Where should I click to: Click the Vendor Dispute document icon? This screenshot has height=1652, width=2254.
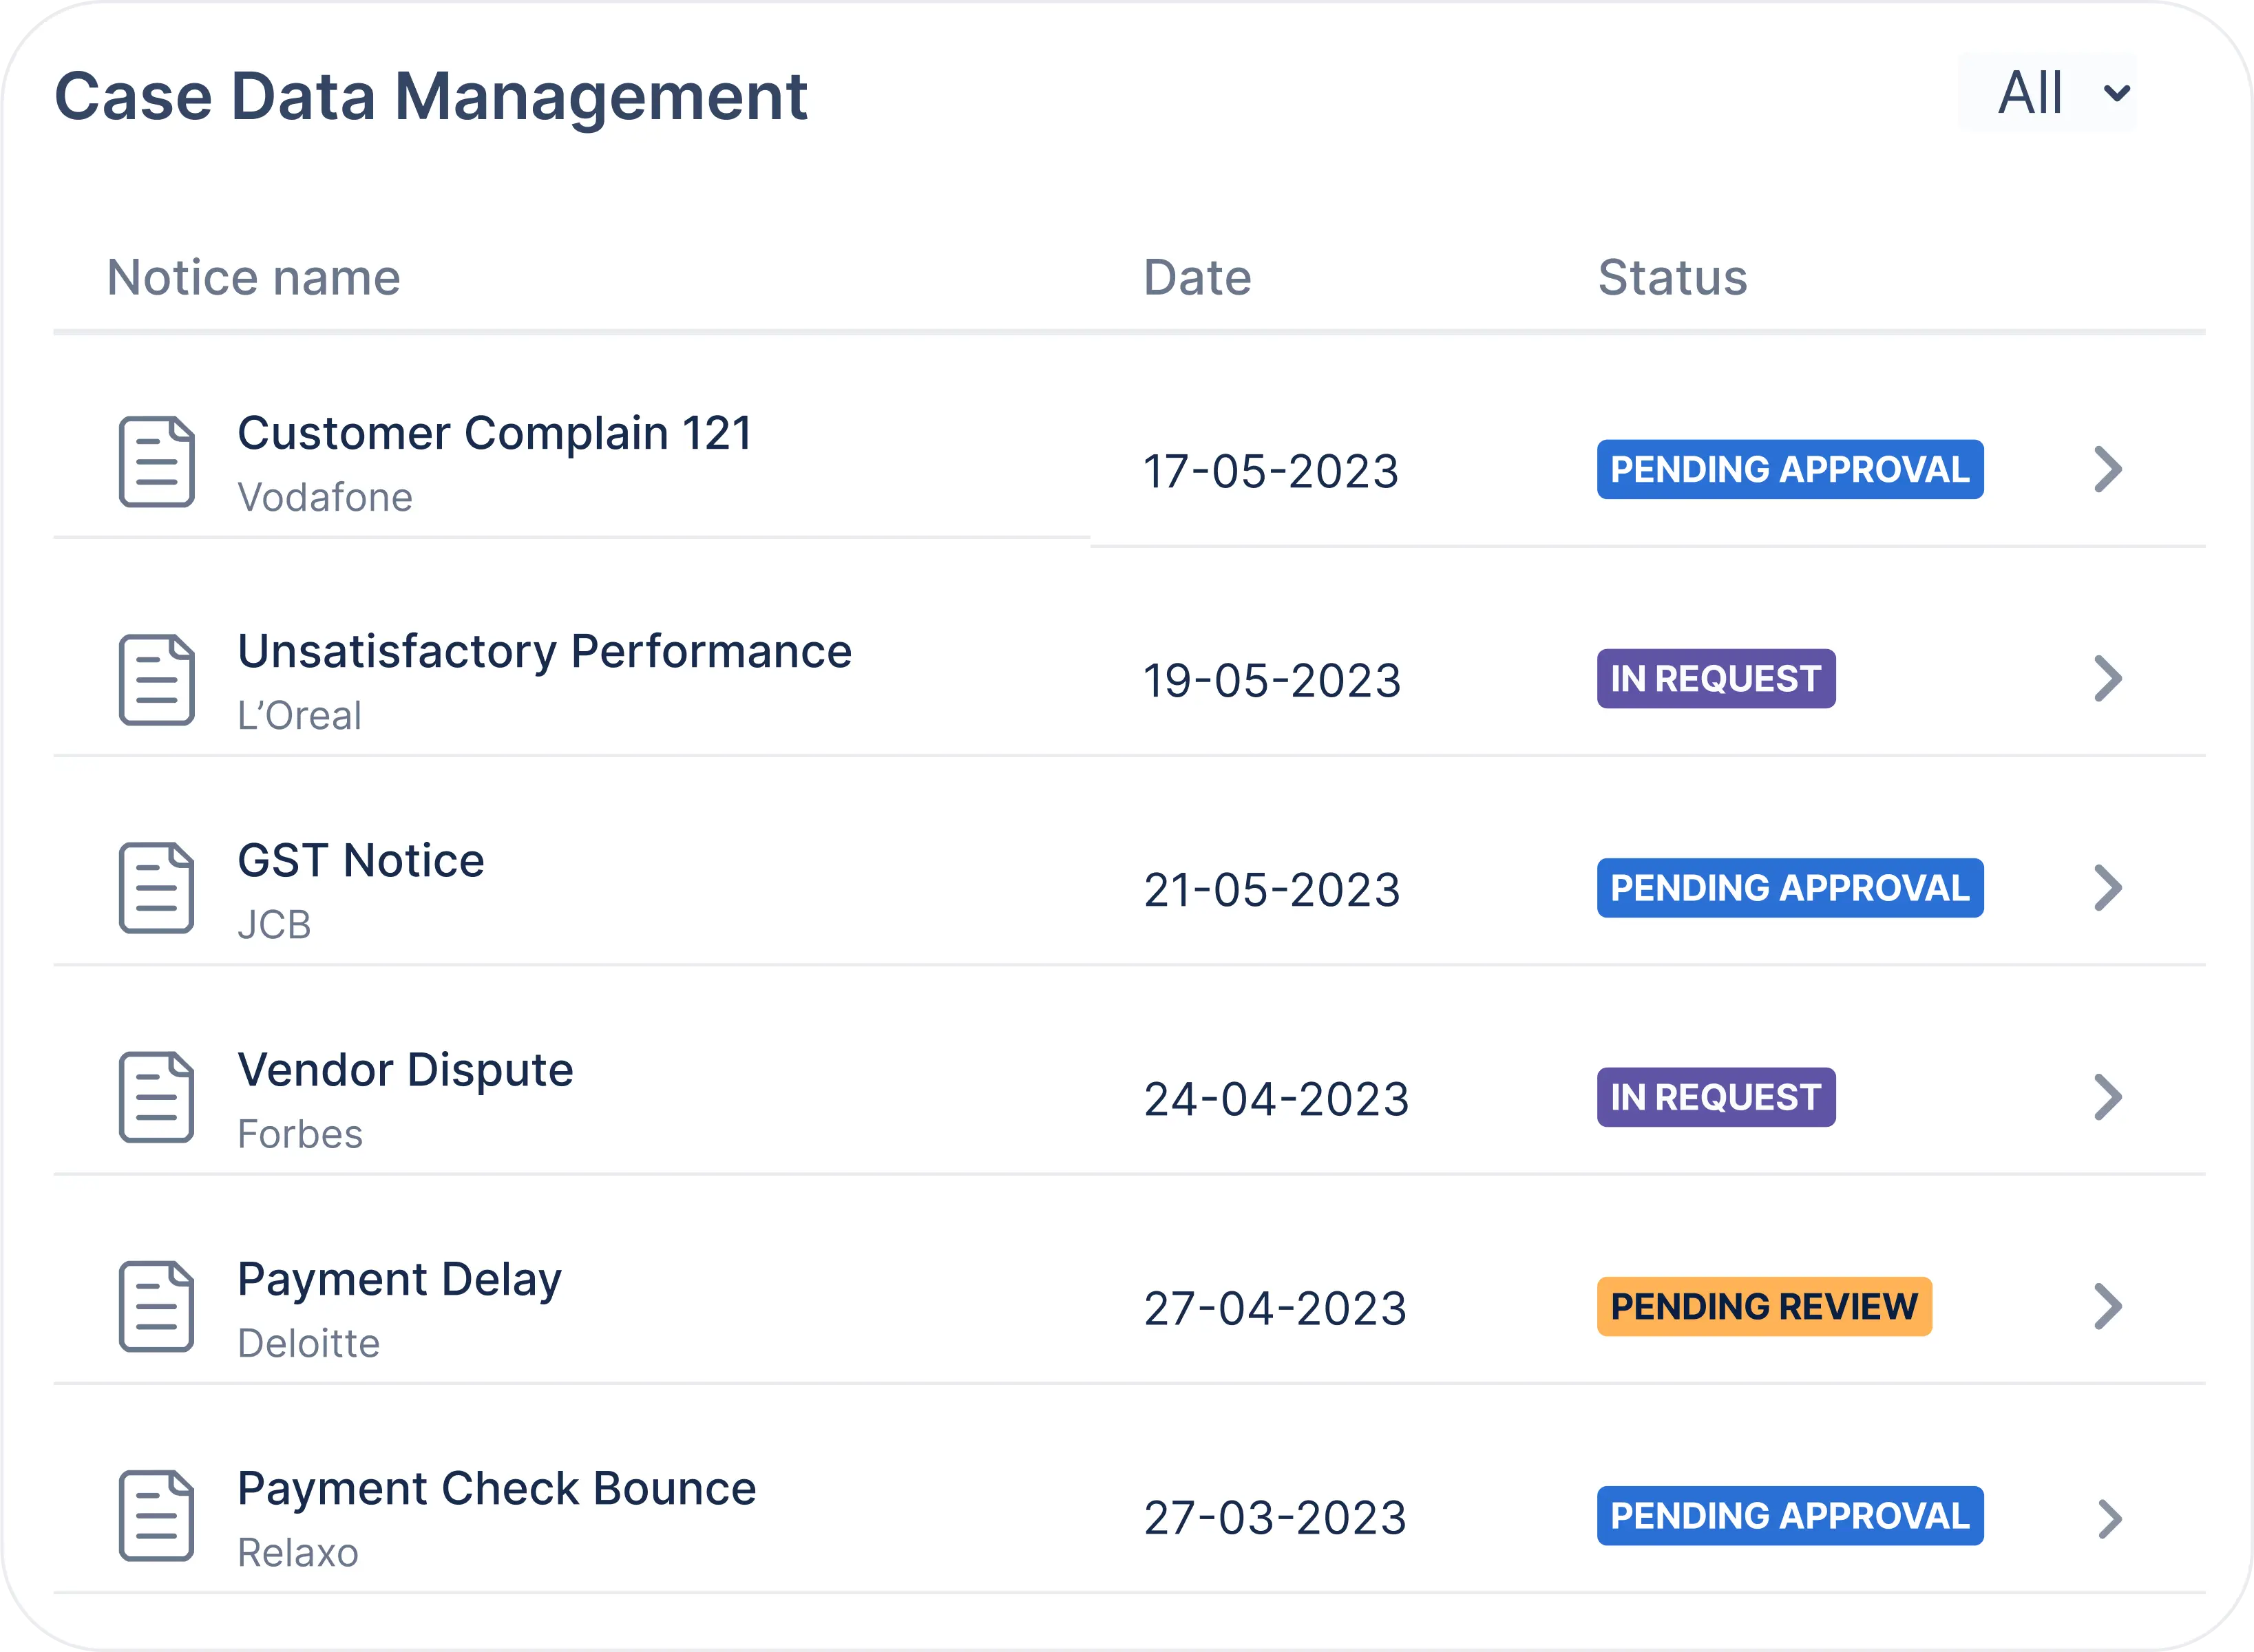pos(157,1097)
